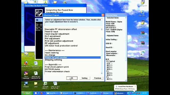Click the Found New Hardware Wizard title bar
170x95 pixels.
click(x=55, y=6)
